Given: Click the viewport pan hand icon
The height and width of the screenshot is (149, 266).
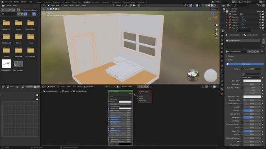Looking at the screenshot, I should click(217, 29).
